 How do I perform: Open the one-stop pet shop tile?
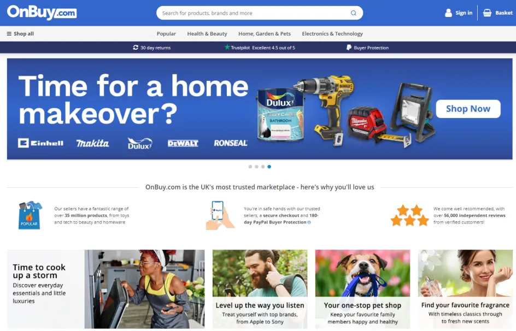pyautogui.click(x=362, y=289)
